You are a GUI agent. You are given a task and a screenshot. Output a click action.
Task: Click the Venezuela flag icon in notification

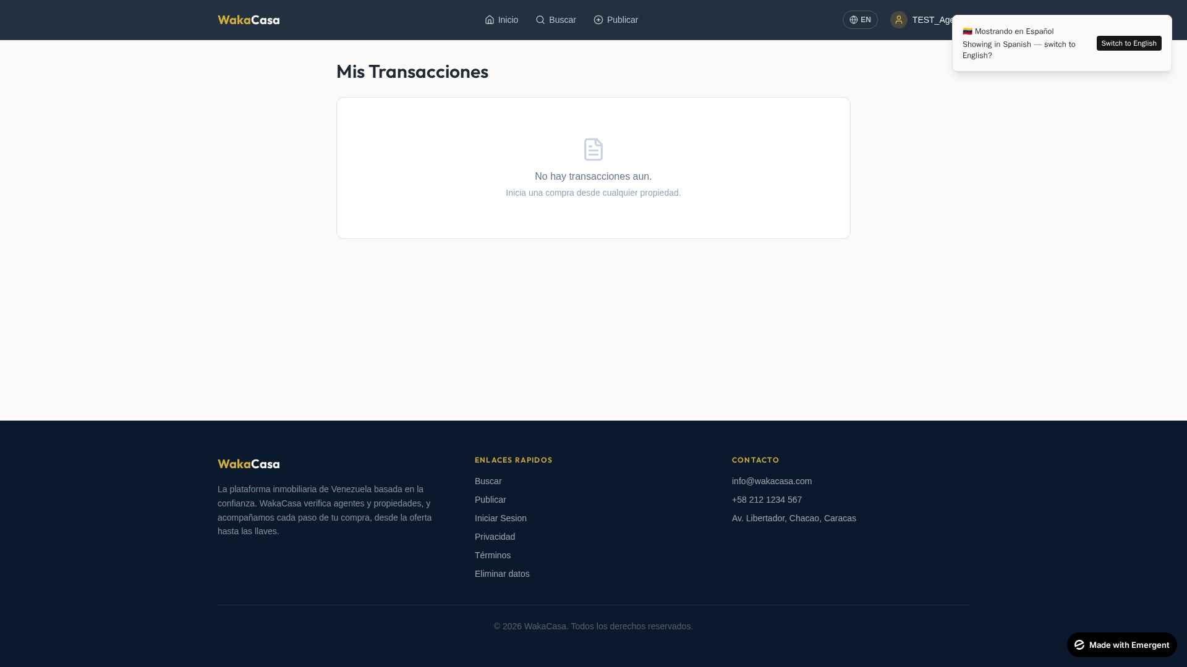point(968,31)
